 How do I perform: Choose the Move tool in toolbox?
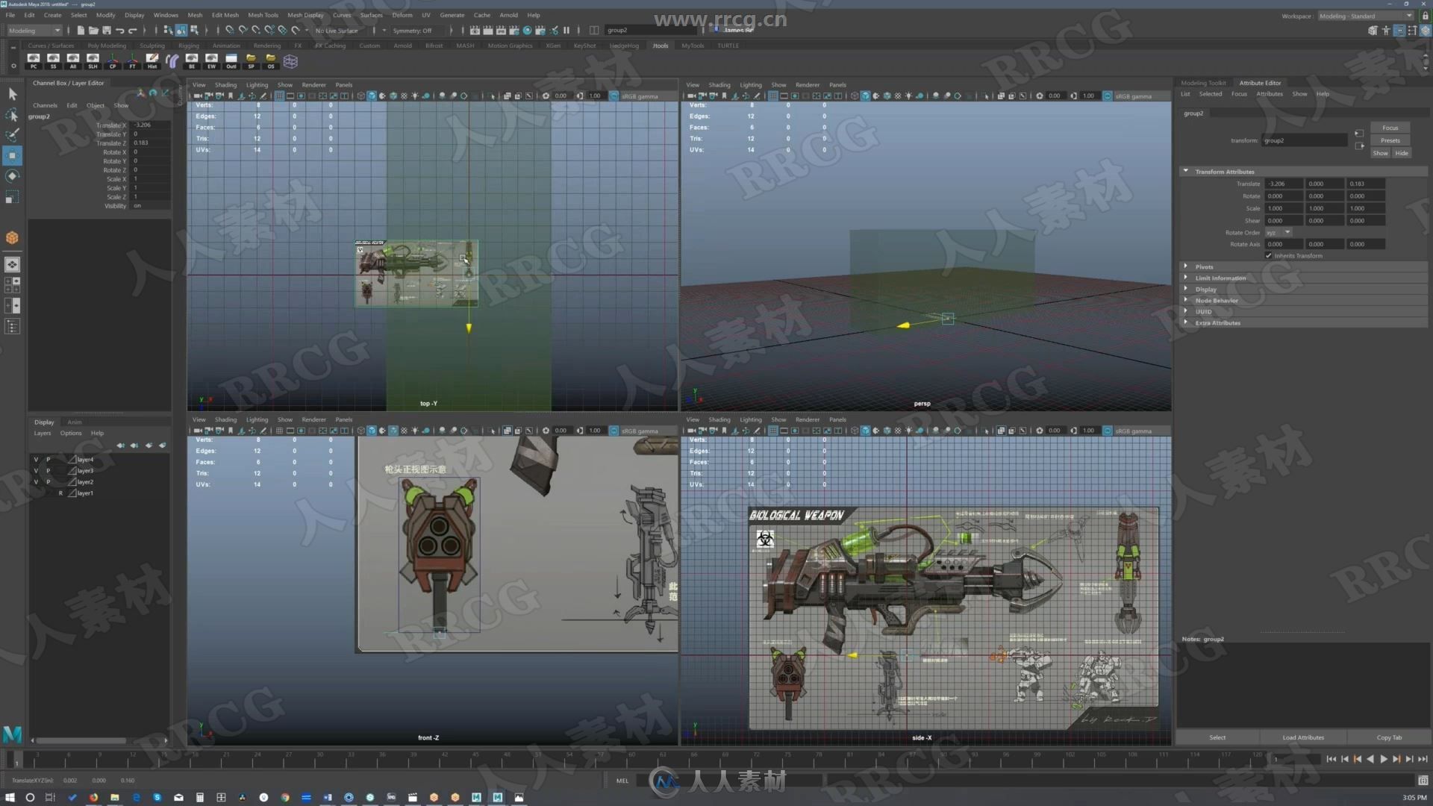pyautogui.click(x=12, y=155)
